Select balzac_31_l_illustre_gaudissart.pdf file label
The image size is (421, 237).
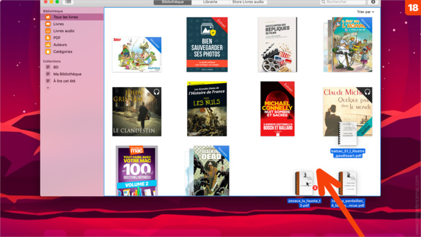click(348, 153)
